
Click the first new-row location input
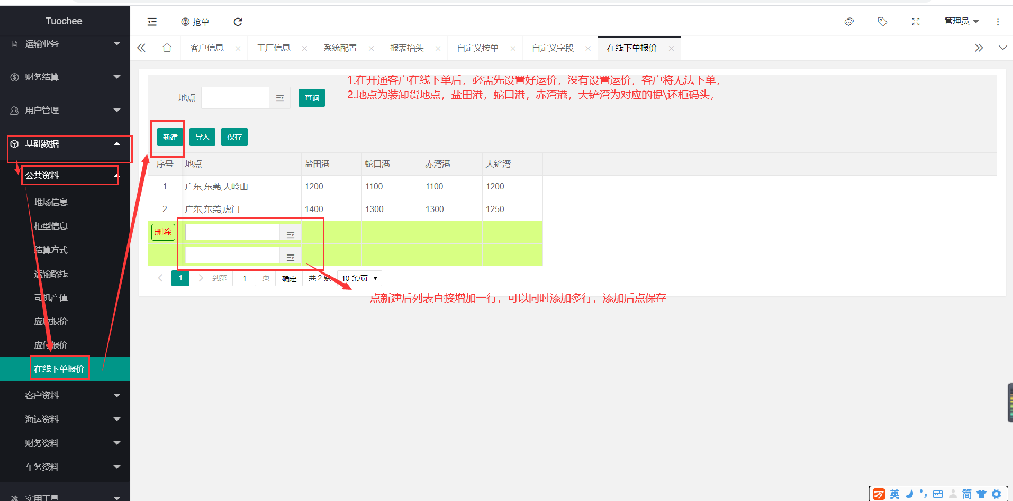232,233
